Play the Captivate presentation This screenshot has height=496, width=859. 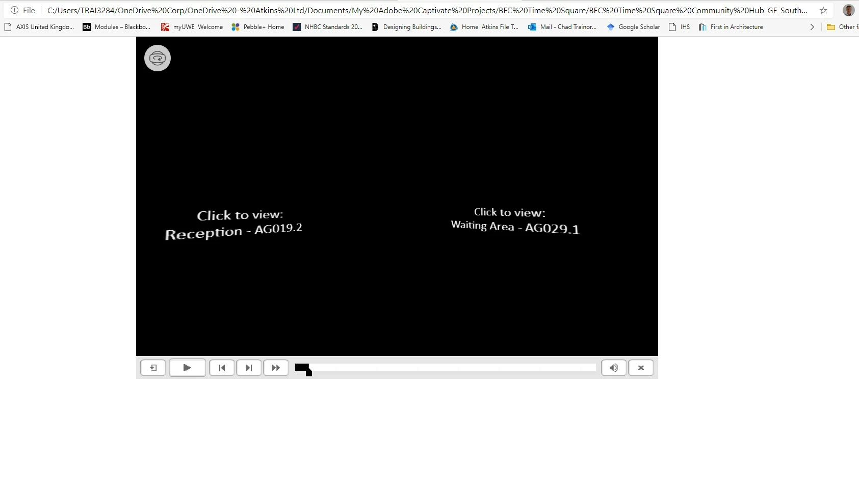click(x=187, y=368)
